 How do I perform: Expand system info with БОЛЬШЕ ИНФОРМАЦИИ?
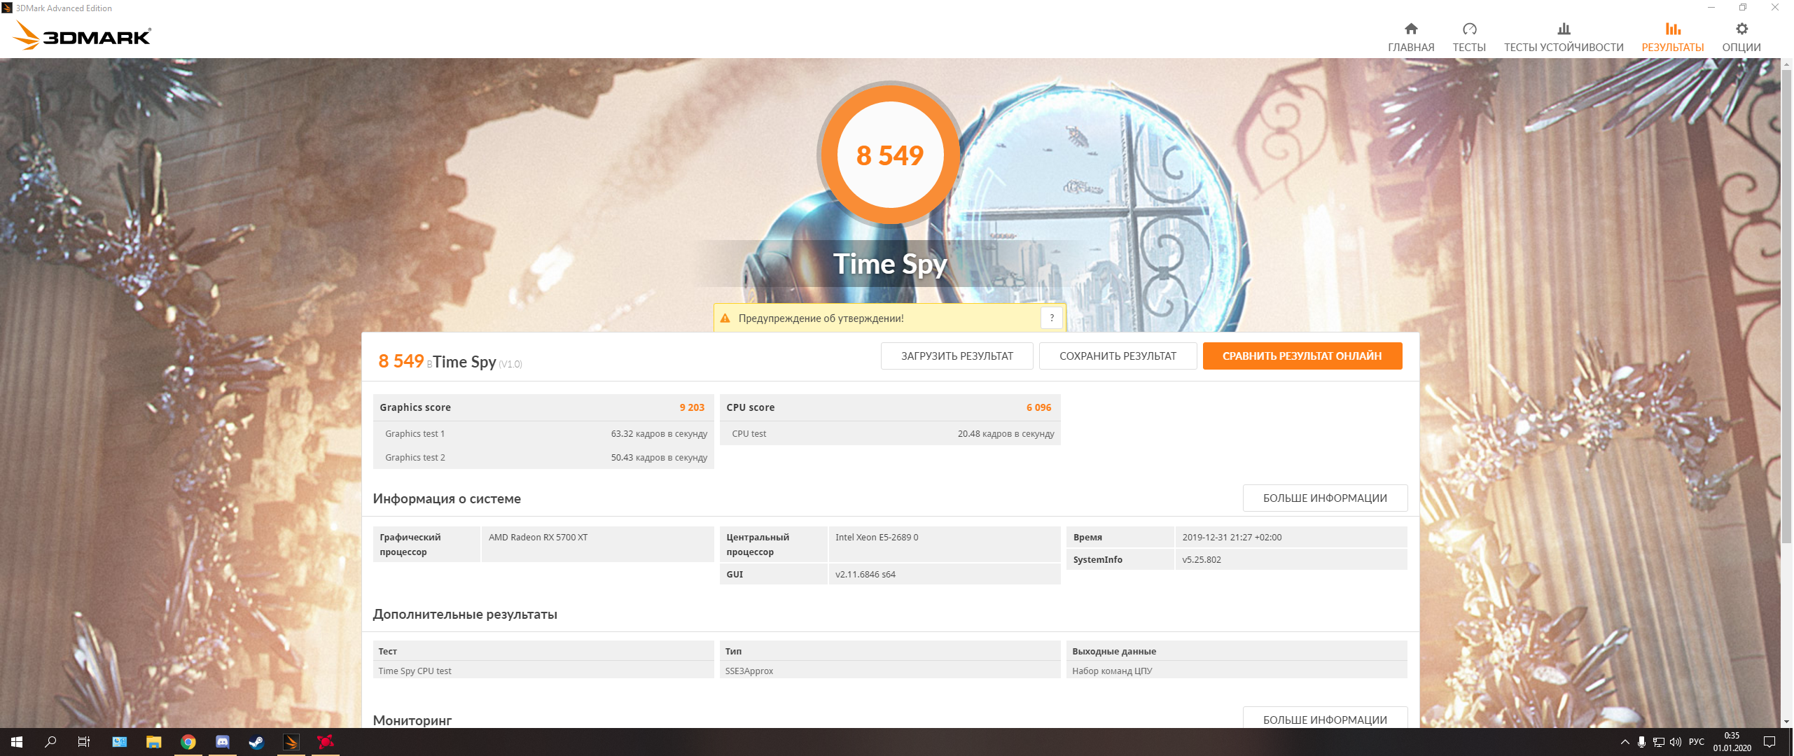[1324, 498]
